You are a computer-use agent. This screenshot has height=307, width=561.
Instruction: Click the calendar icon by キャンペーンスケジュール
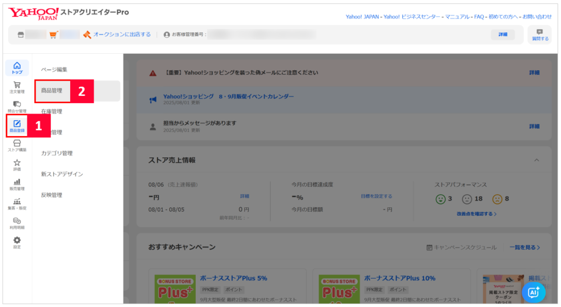pos(430,248)
